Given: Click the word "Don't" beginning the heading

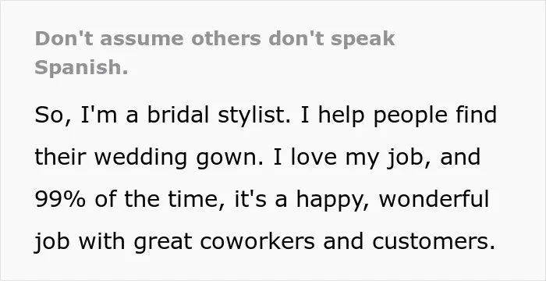Looking at the screenshot, I should 64,38.
